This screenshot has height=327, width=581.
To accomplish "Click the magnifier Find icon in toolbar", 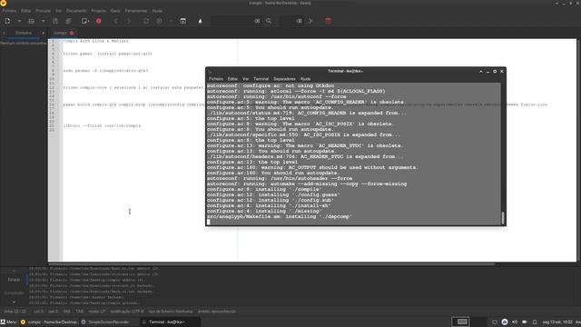I will click(x=269, y=21).
